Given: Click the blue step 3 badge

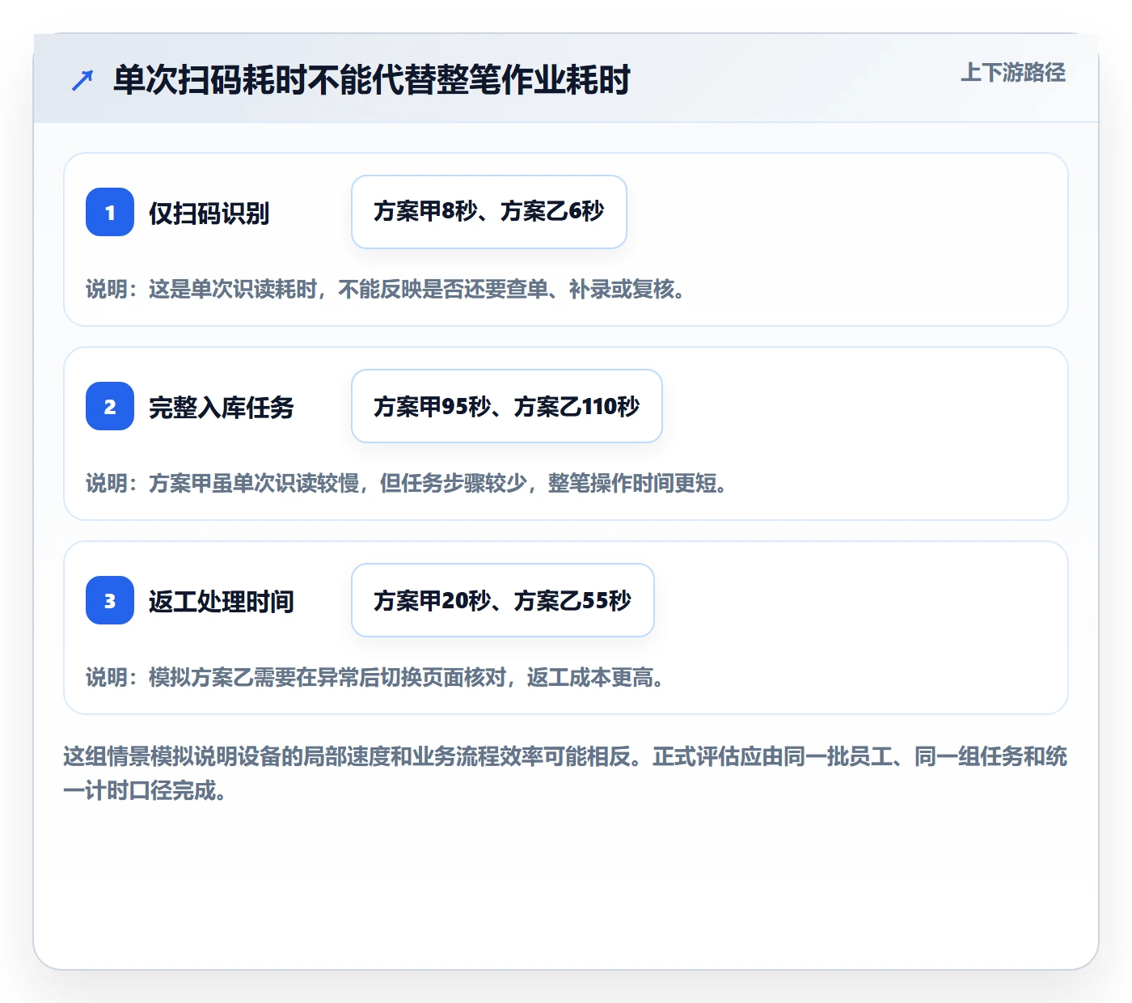Looking at the screenshot, I should pyautogui.click(x=110, y=600).
